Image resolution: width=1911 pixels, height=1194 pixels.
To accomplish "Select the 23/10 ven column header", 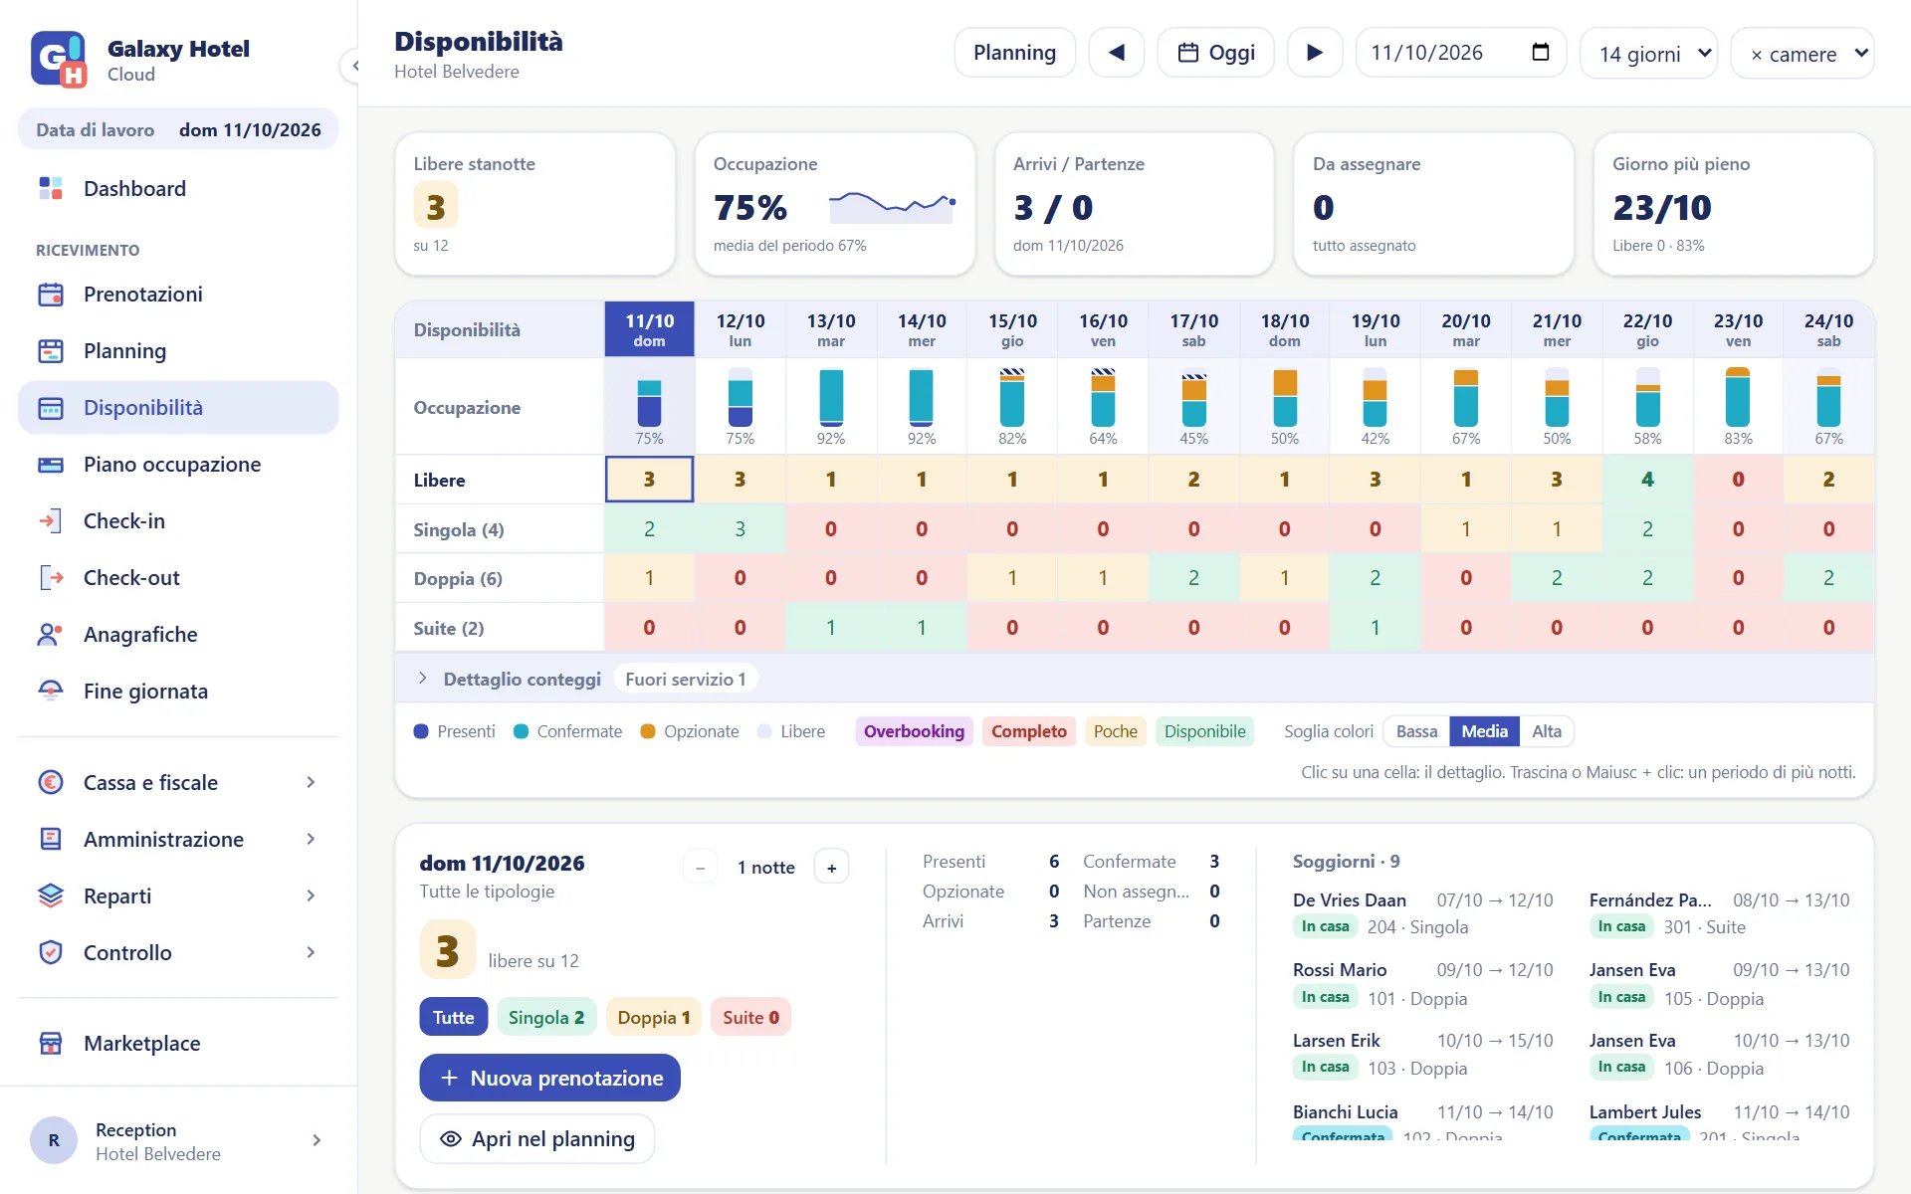I will [x=1738, y=329].
